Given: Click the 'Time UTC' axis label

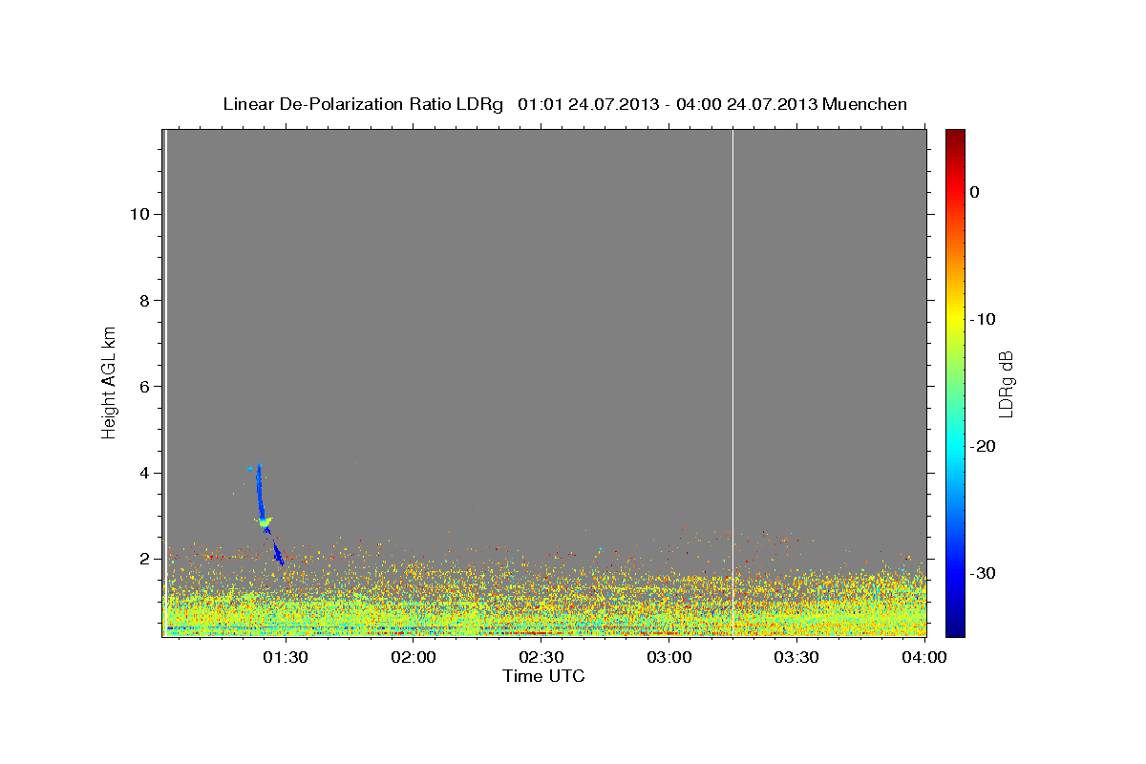Looking at the screenshot, I should (x=543, y=676).
